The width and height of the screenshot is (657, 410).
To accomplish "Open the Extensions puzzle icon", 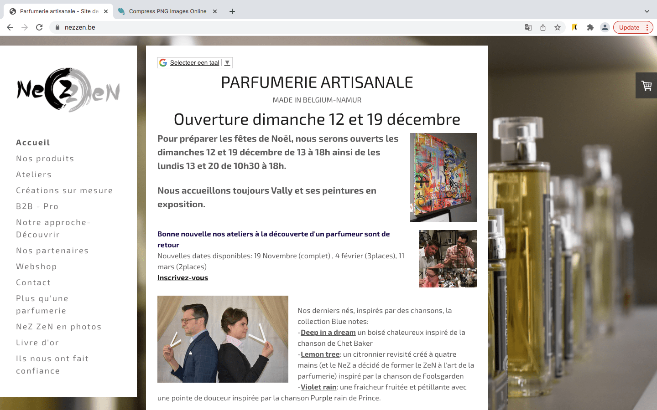I will tap(590, 27).
